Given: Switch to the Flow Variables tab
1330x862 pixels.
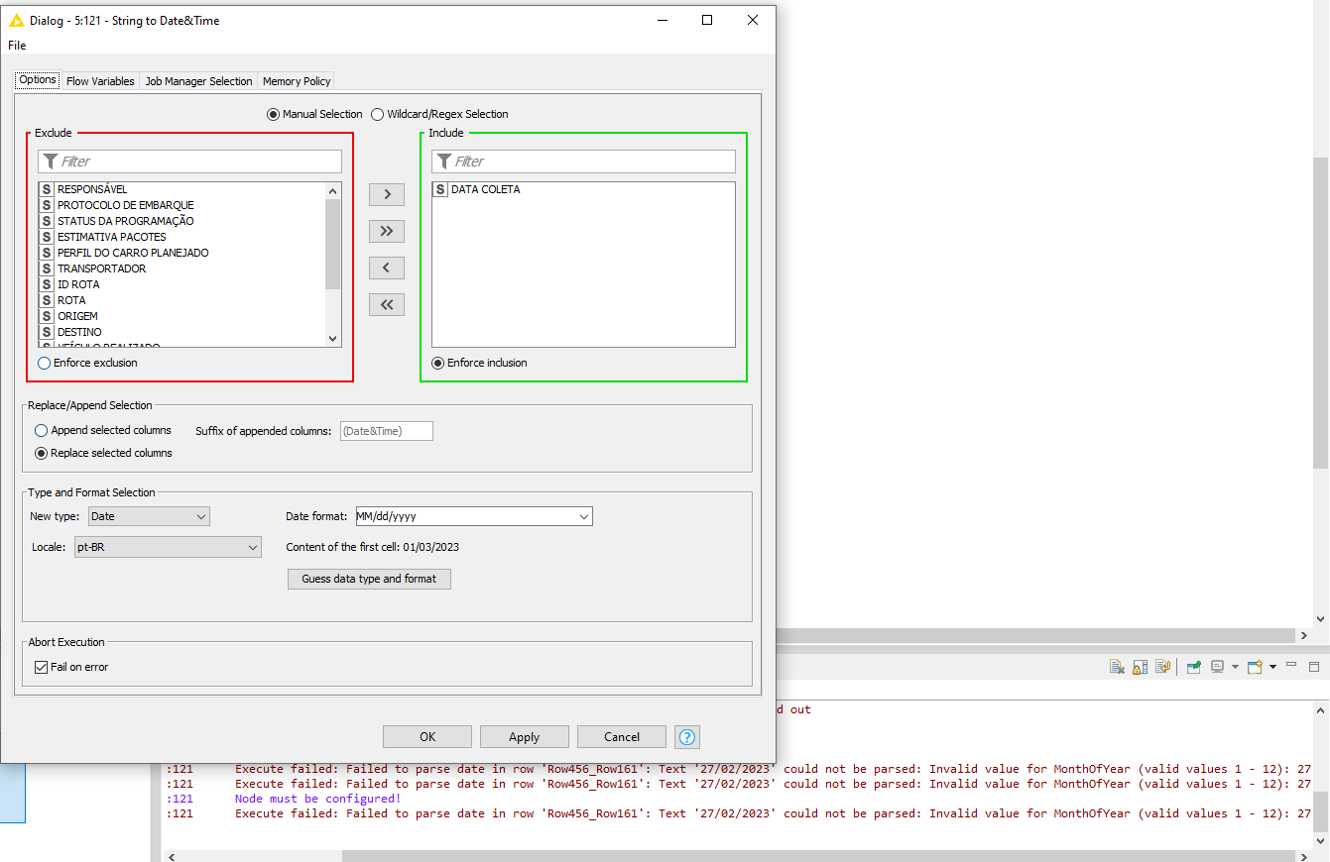Looking at the screenshot, I should [100, 81].
